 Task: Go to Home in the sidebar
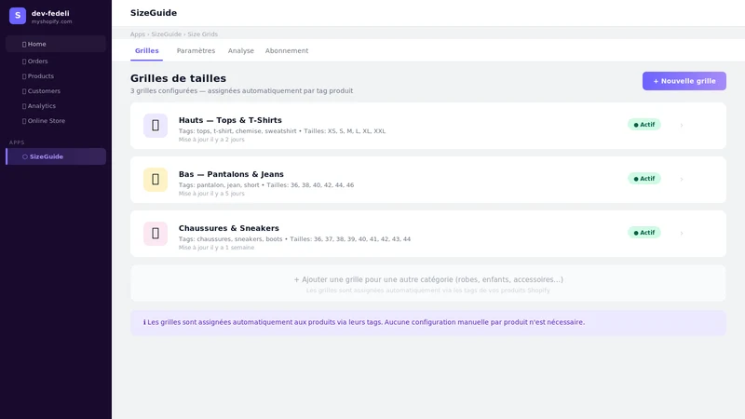[x=56, y=44]
